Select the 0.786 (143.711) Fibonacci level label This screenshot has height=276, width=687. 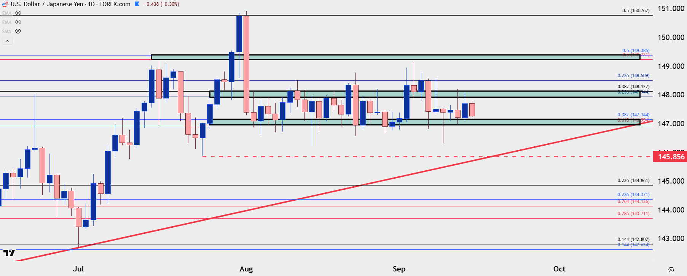click(x=634, y=214)
